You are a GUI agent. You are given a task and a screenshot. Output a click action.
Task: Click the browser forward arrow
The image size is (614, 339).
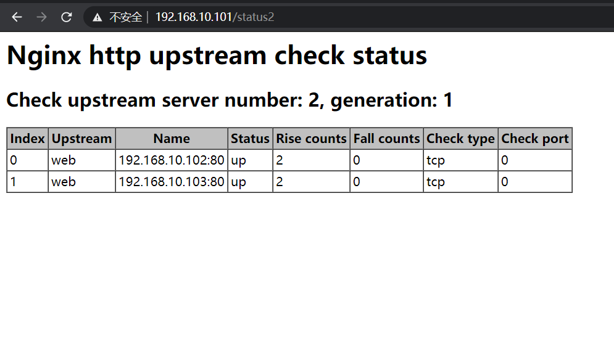point(41,17)
